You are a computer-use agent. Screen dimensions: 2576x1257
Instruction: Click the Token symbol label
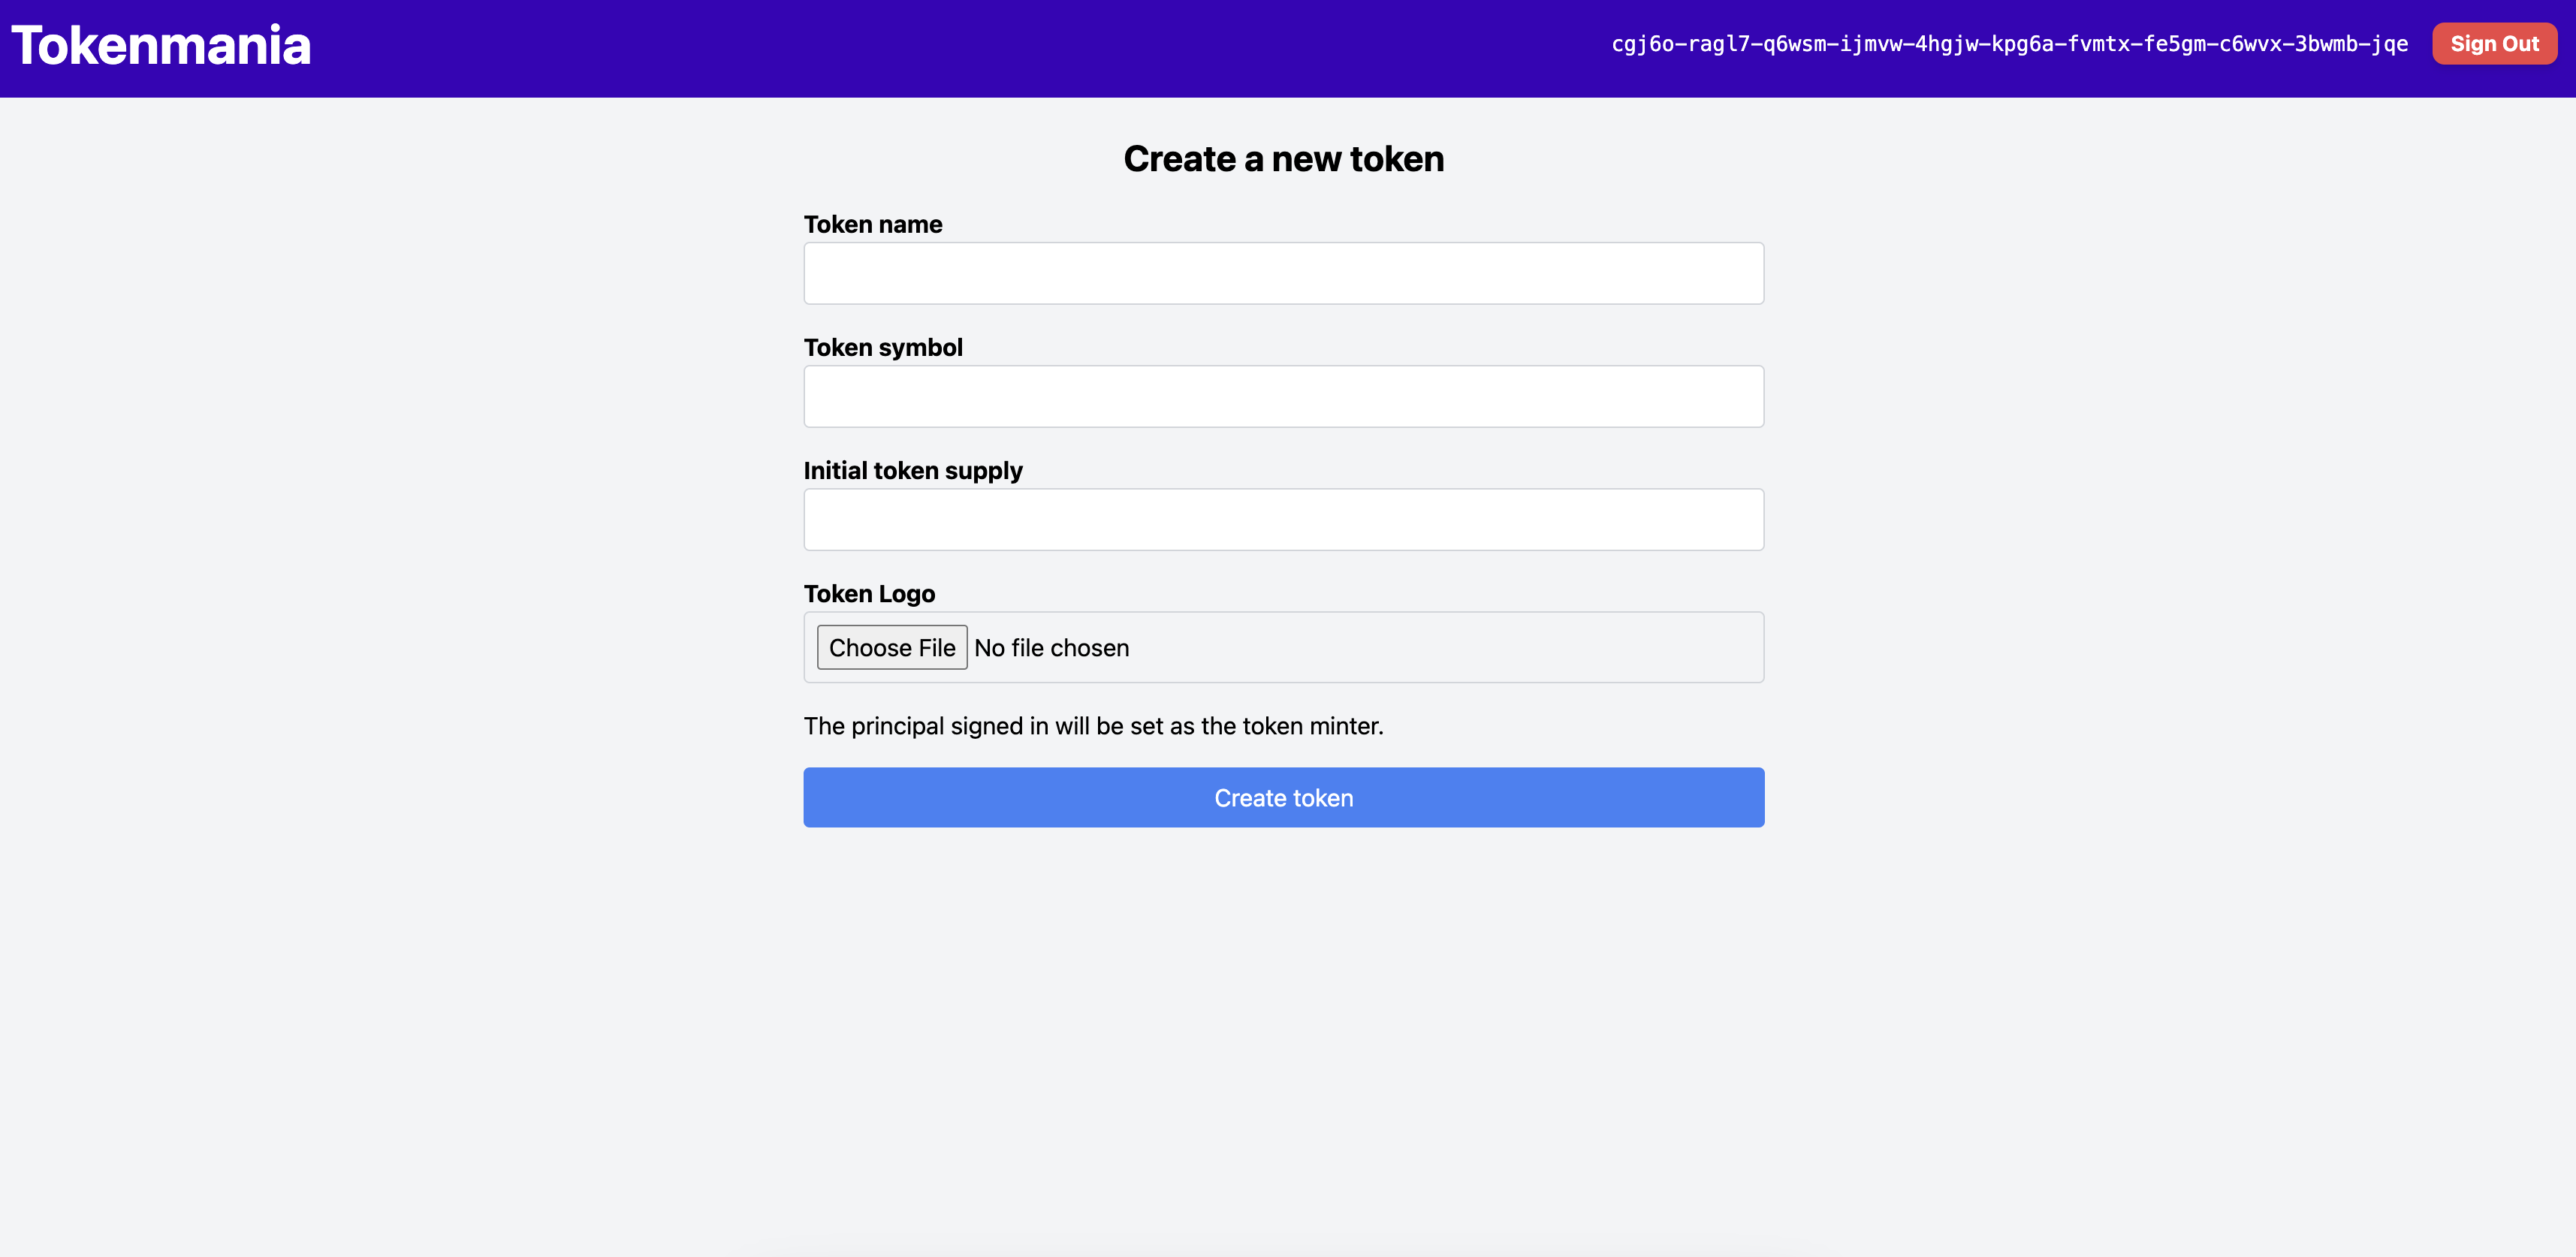click(883, 347)
